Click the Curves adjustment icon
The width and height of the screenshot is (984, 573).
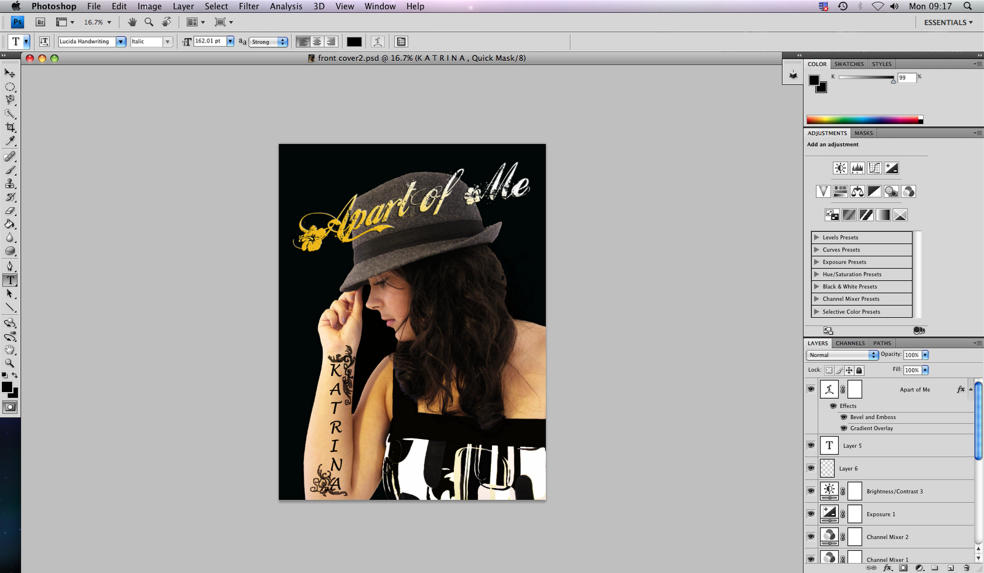click(x=873, y=167)
